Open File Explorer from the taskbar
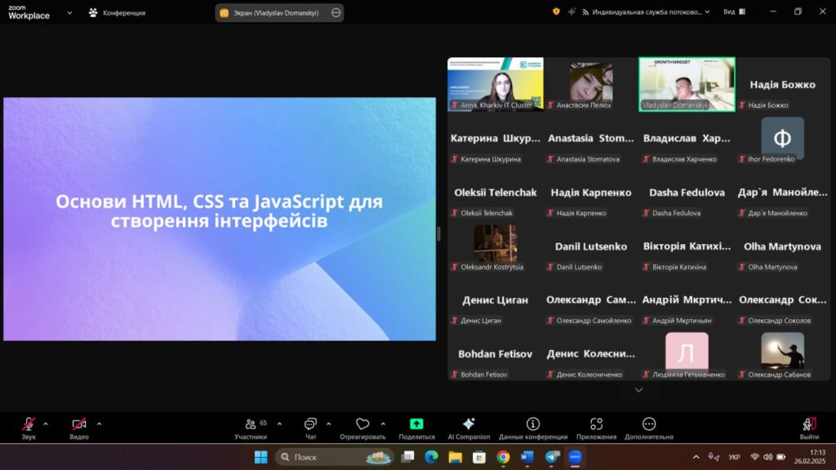The width and height of the screenshot is (836, 470). pyautogui.click(x=455, y=457)
